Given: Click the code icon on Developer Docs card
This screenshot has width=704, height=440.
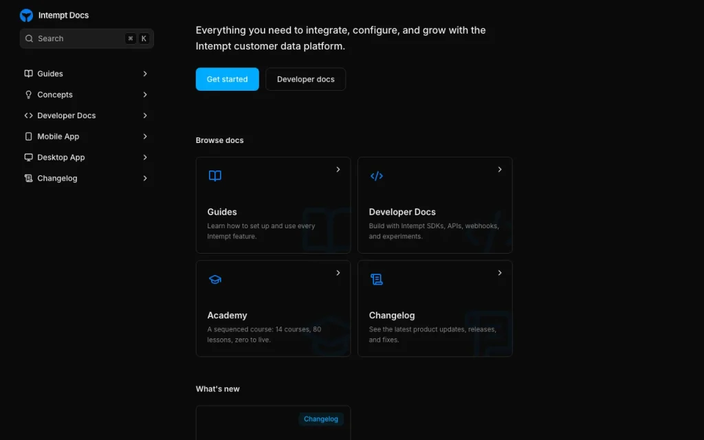Looking at the screenshot, I should point(377,175).
